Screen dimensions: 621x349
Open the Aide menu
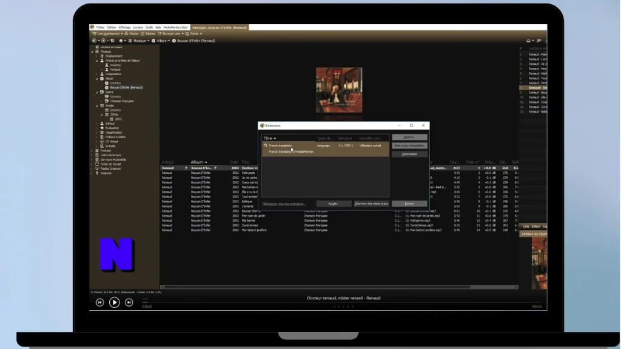point(158,27)
